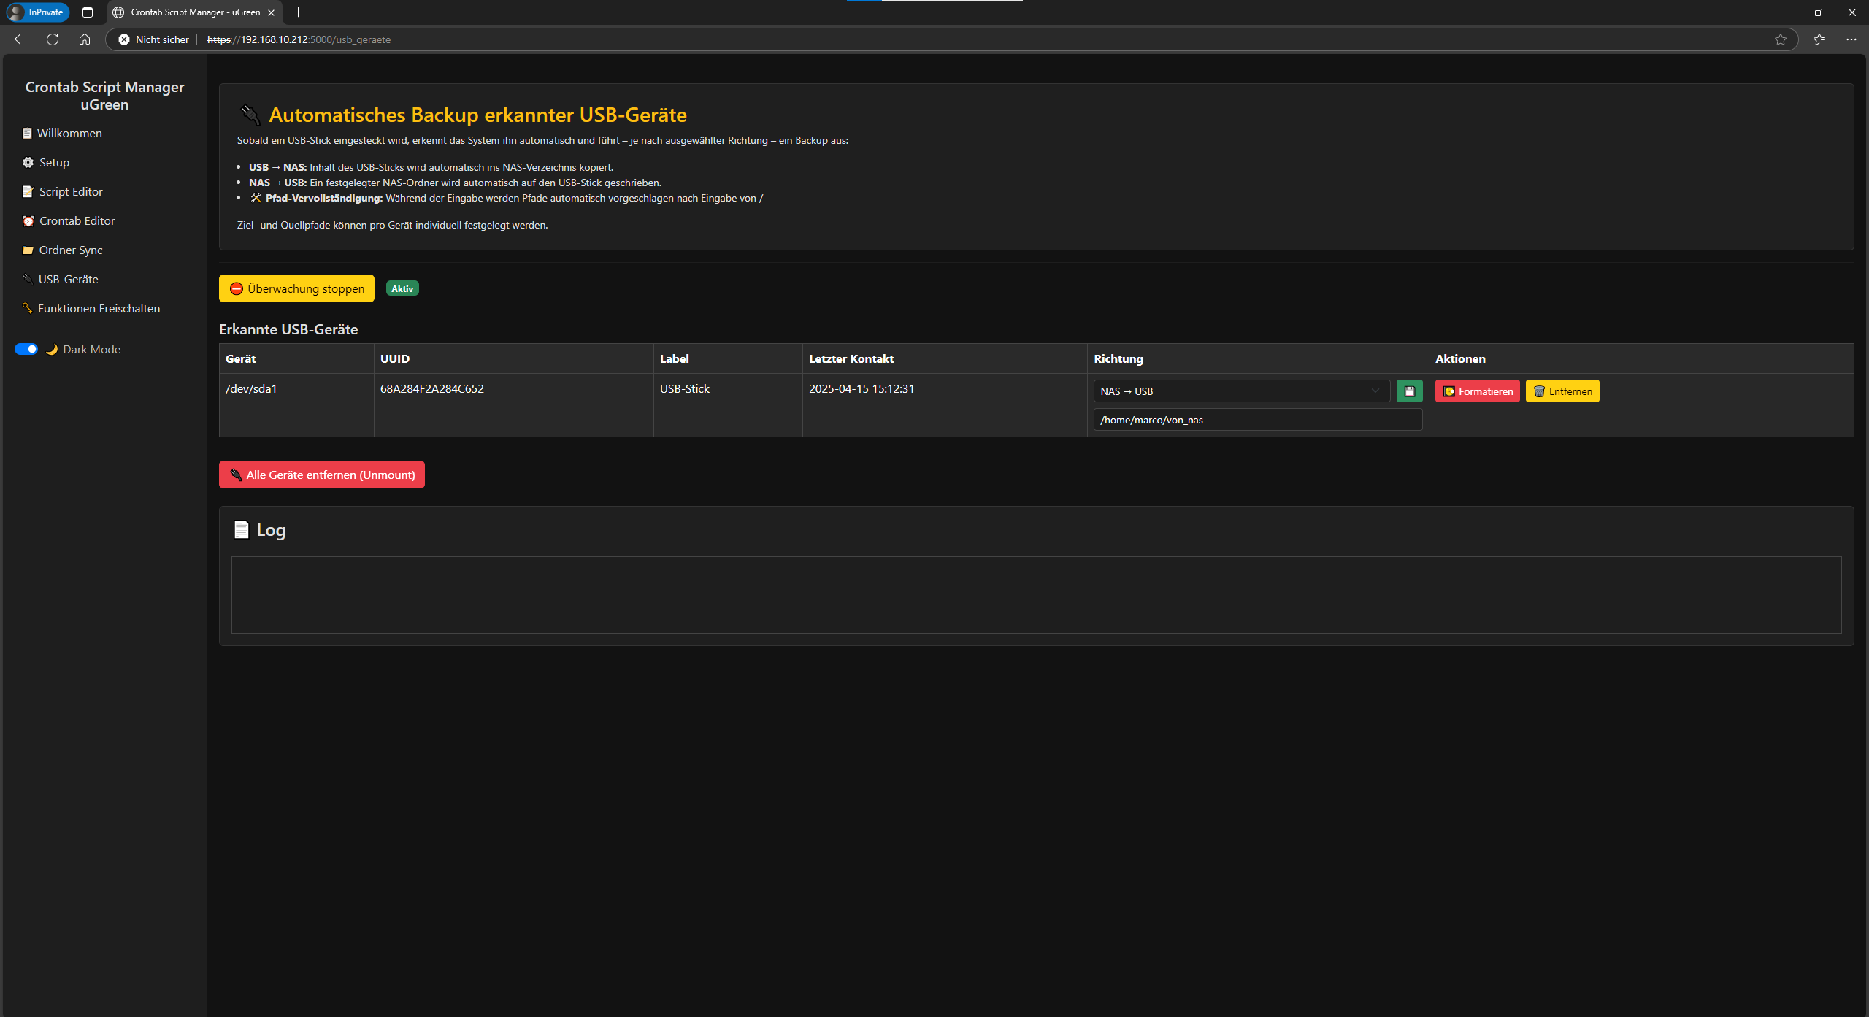
Task: Click the Aktiv status badge
Action: (x=402, y=288)
